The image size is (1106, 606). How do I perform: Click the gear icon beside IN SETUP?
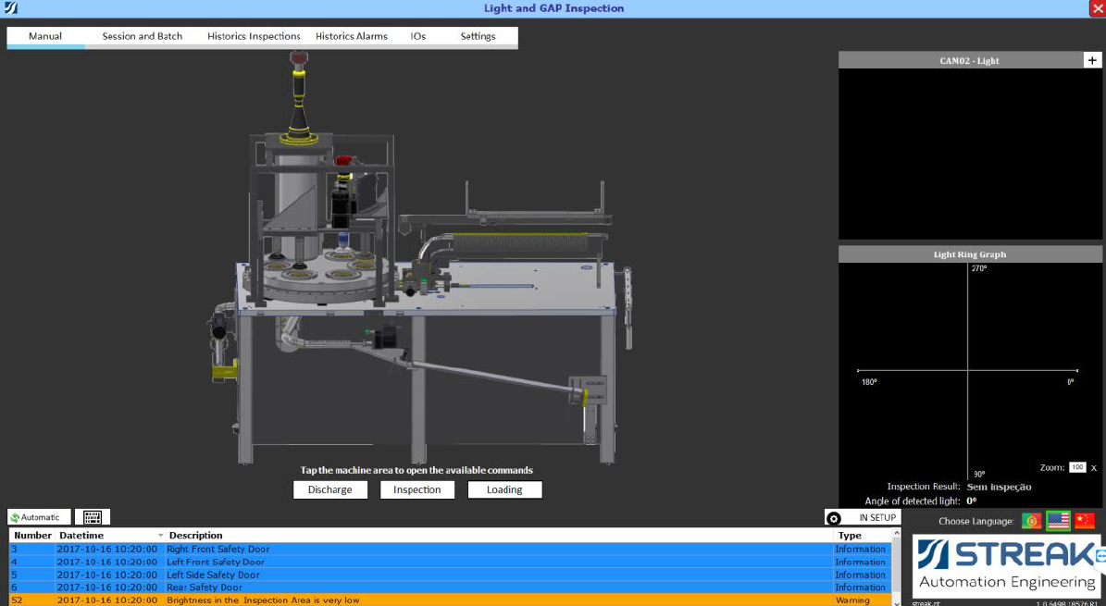(833, 519)
